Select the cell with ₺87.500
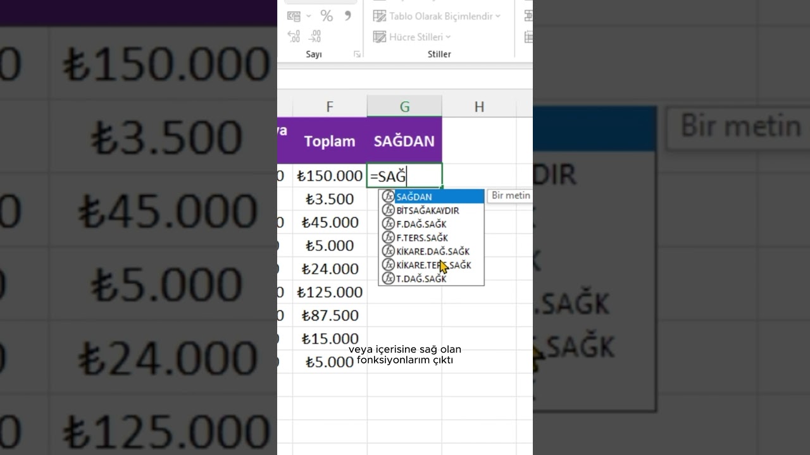Viewport: 810px width, 455px height. [x=330, y=315]
